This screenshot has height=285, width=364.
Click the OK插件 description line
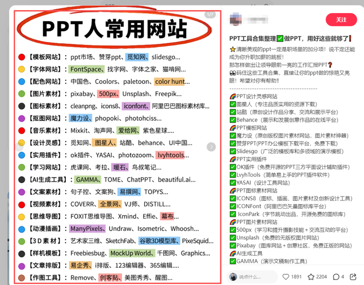(x=290, y=167)
